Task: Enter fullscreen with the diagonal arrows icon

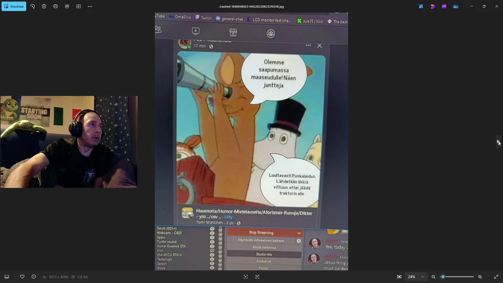Action: coord(496,277)
